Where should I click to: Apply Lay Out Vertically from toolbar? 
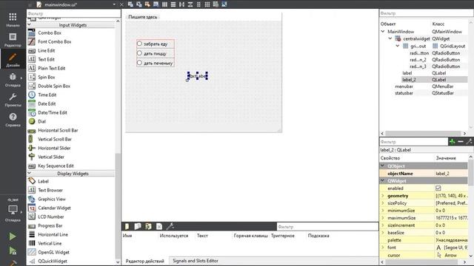click(173, 4)
